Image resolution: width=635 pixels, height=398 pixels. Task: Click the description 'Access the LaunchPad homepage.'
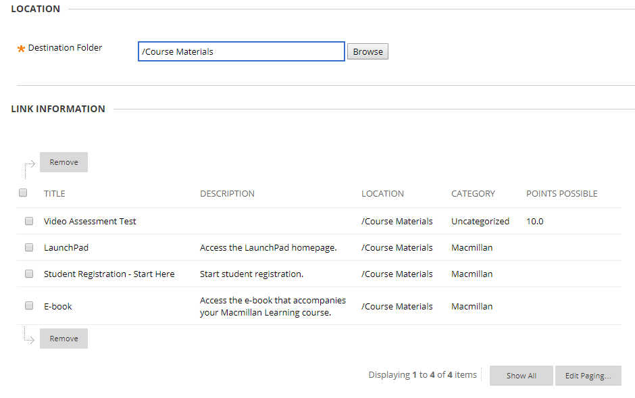click(x=268, y=248)
